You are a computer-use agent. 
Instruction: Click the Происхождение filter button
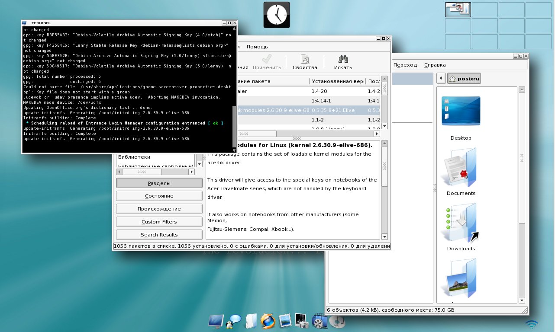pyautogui.click(x=159, y=209)
